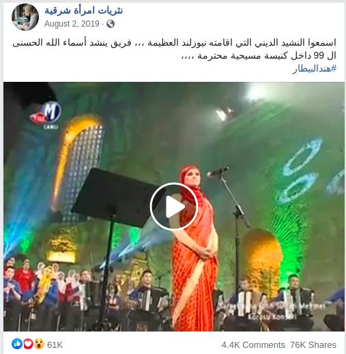
Task: Open the 4.4K Comments link
Action: 253,345
